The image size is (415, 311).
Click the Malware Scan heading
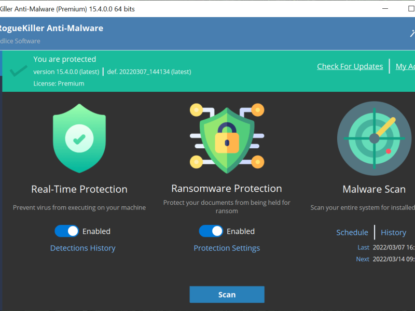pyautogui.click(x=374, y=189)
